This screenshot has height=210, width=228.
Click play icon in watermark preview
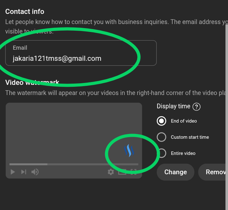pyautogui.click(x=13, y=172)
